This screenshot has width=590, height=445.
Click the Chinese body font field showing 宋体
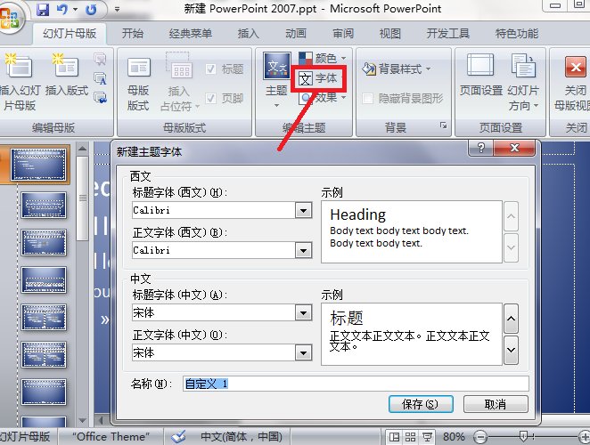point(214,353)
